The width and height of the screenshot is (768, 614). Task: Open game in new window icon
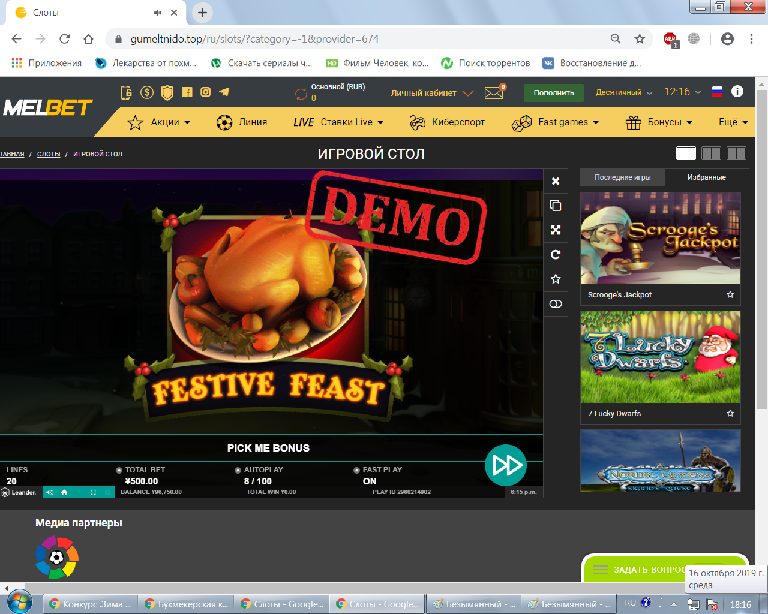tap(556, 206)
